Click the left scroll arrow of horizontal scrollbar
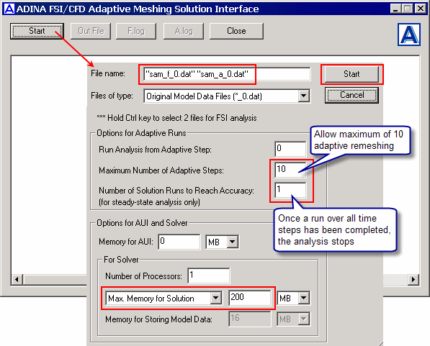 point(17,280)
